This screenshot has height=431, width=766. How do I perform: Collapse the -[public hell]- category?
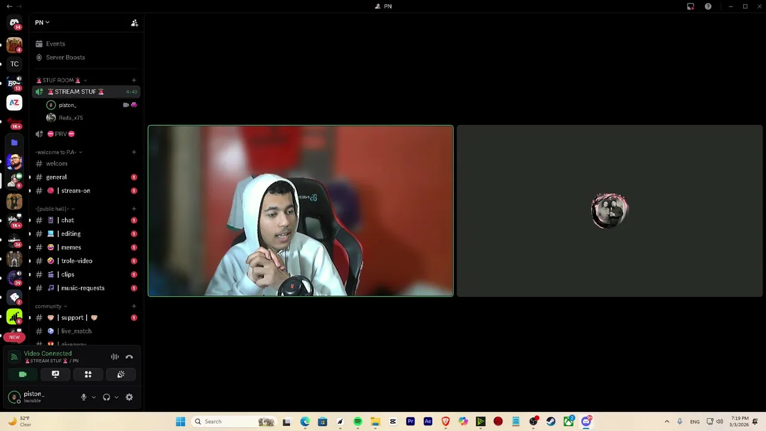click(x=54, y=209)
